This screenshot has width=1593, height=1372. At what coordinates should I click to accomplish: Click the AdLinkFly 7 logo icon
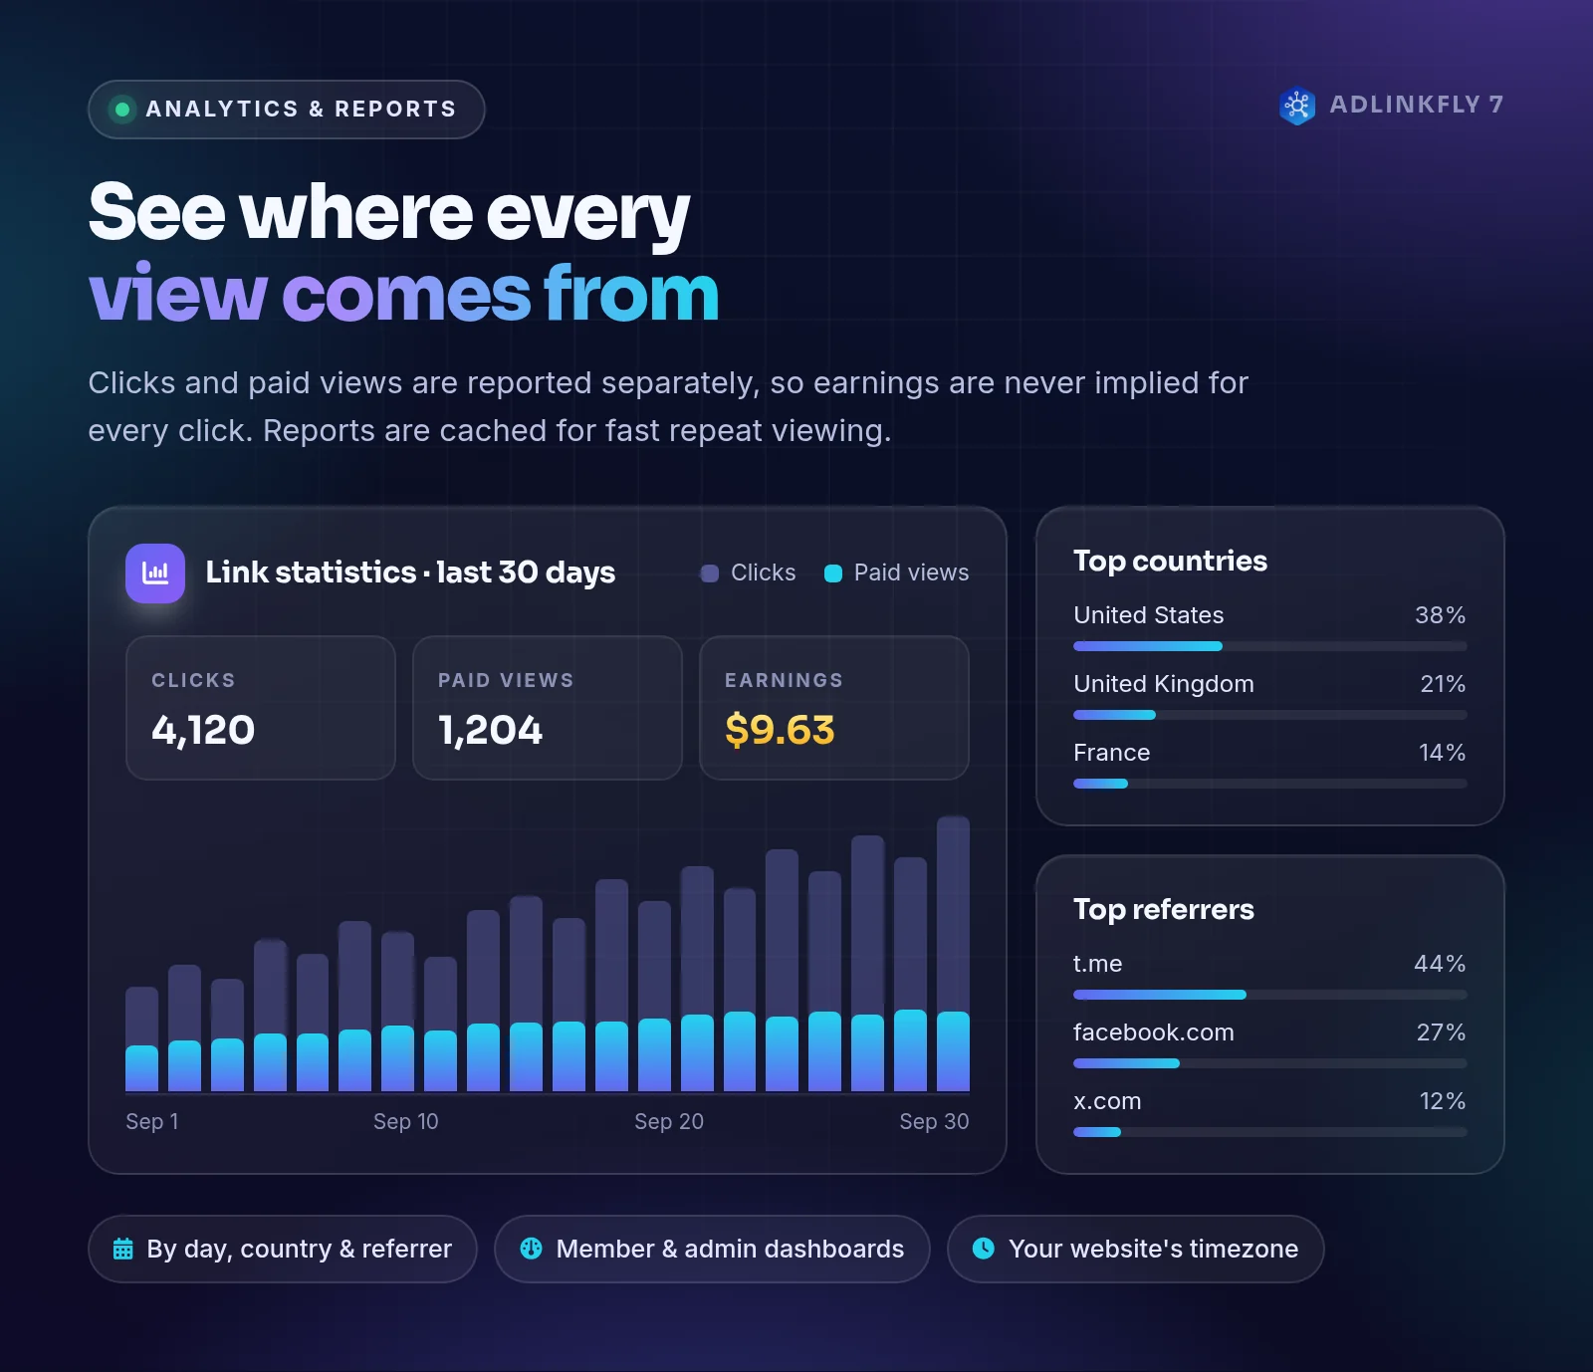point(1297,106)
